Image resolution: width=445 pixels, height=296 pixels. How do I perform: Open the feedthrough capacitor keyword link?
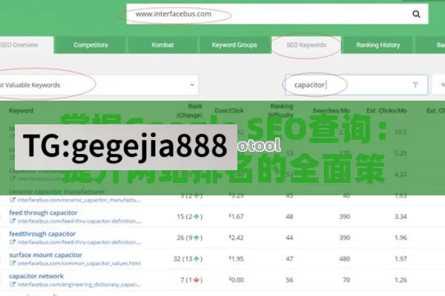point(42,234)
